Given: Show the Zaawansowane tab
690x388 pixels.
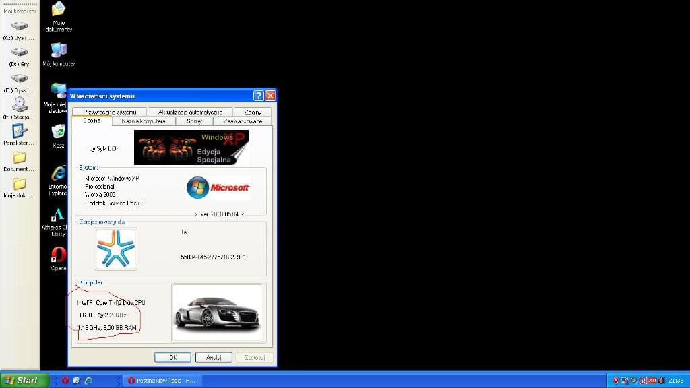Looking at the screenshot, I should tap(243, 121).
